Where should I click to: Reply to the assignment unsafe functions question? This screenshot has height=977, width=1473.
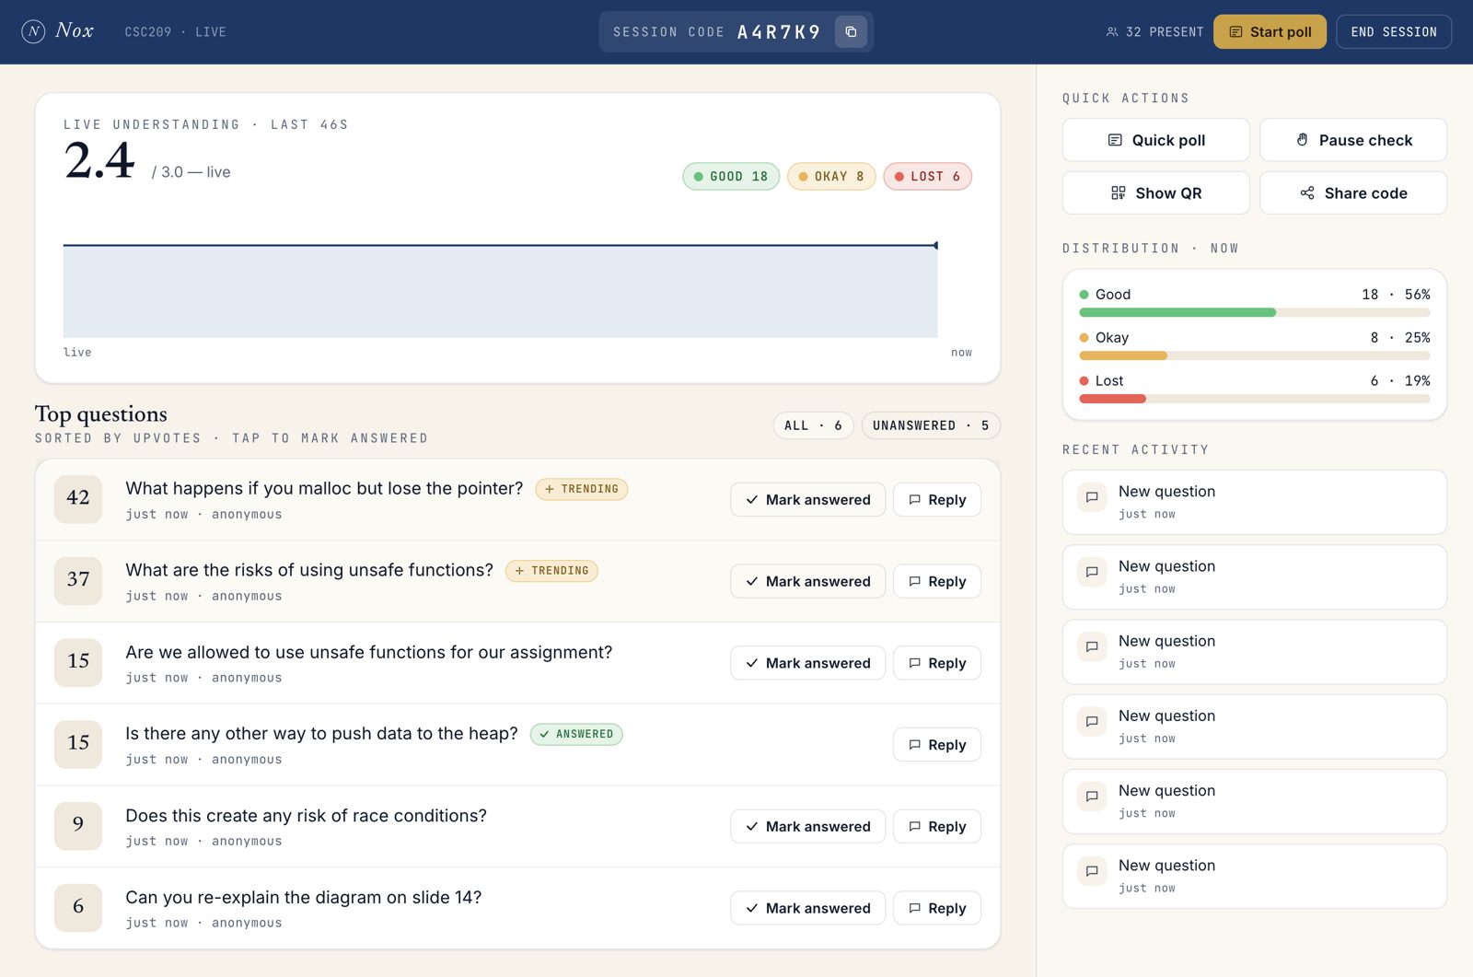[936, 663]
